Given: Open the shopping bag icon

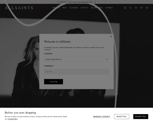Looking at the screenshot, I should (x=147, y=8).
